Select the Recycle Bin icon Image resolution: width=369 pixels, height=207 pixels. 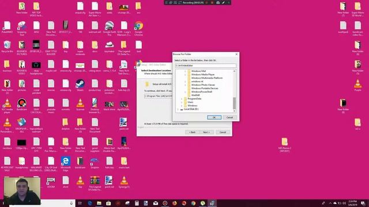point(7,47)
